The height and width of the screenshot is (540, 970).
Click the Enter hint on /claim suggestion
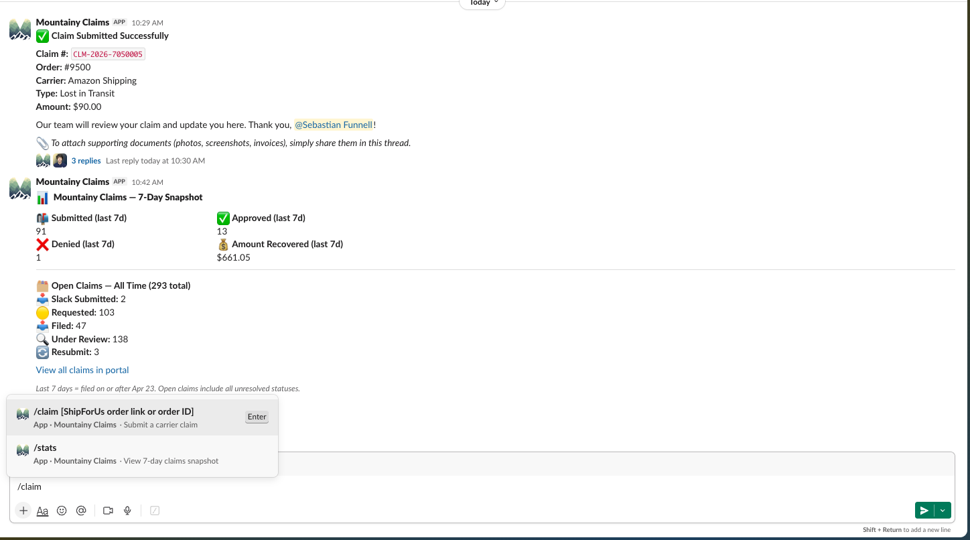(257, 417)
